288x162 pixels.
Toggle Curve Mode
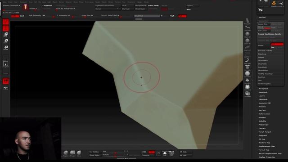click(x=153, y=6)
